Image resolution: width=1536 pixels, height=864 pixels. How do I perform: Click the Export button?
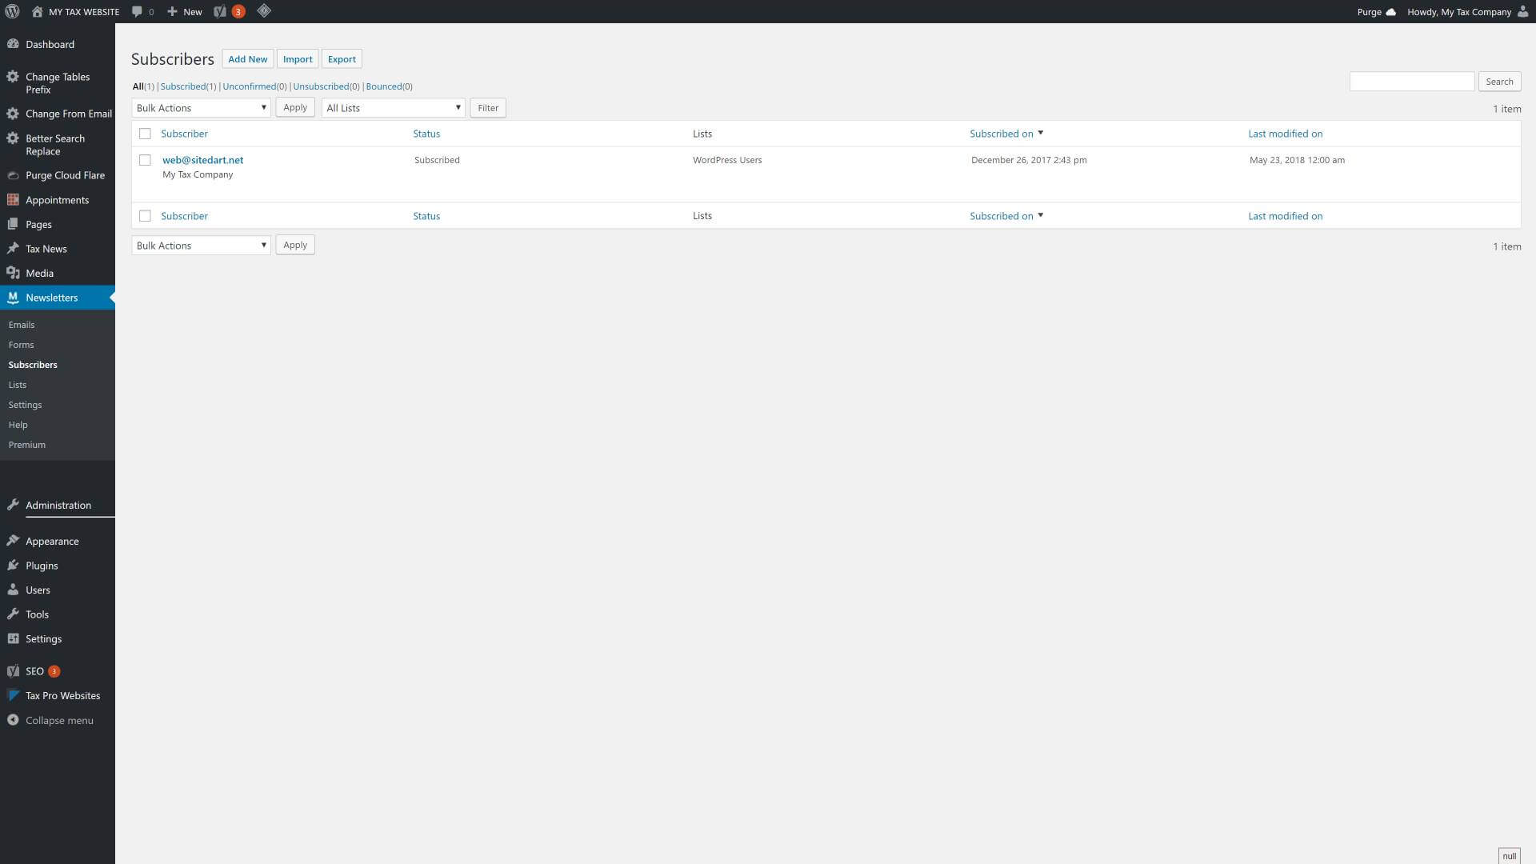[x=342, y=59]
